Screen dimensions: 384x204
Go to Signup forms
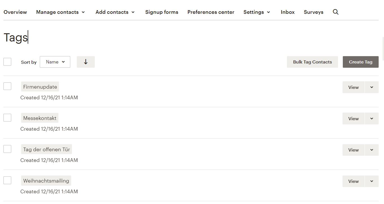[162, 12]
